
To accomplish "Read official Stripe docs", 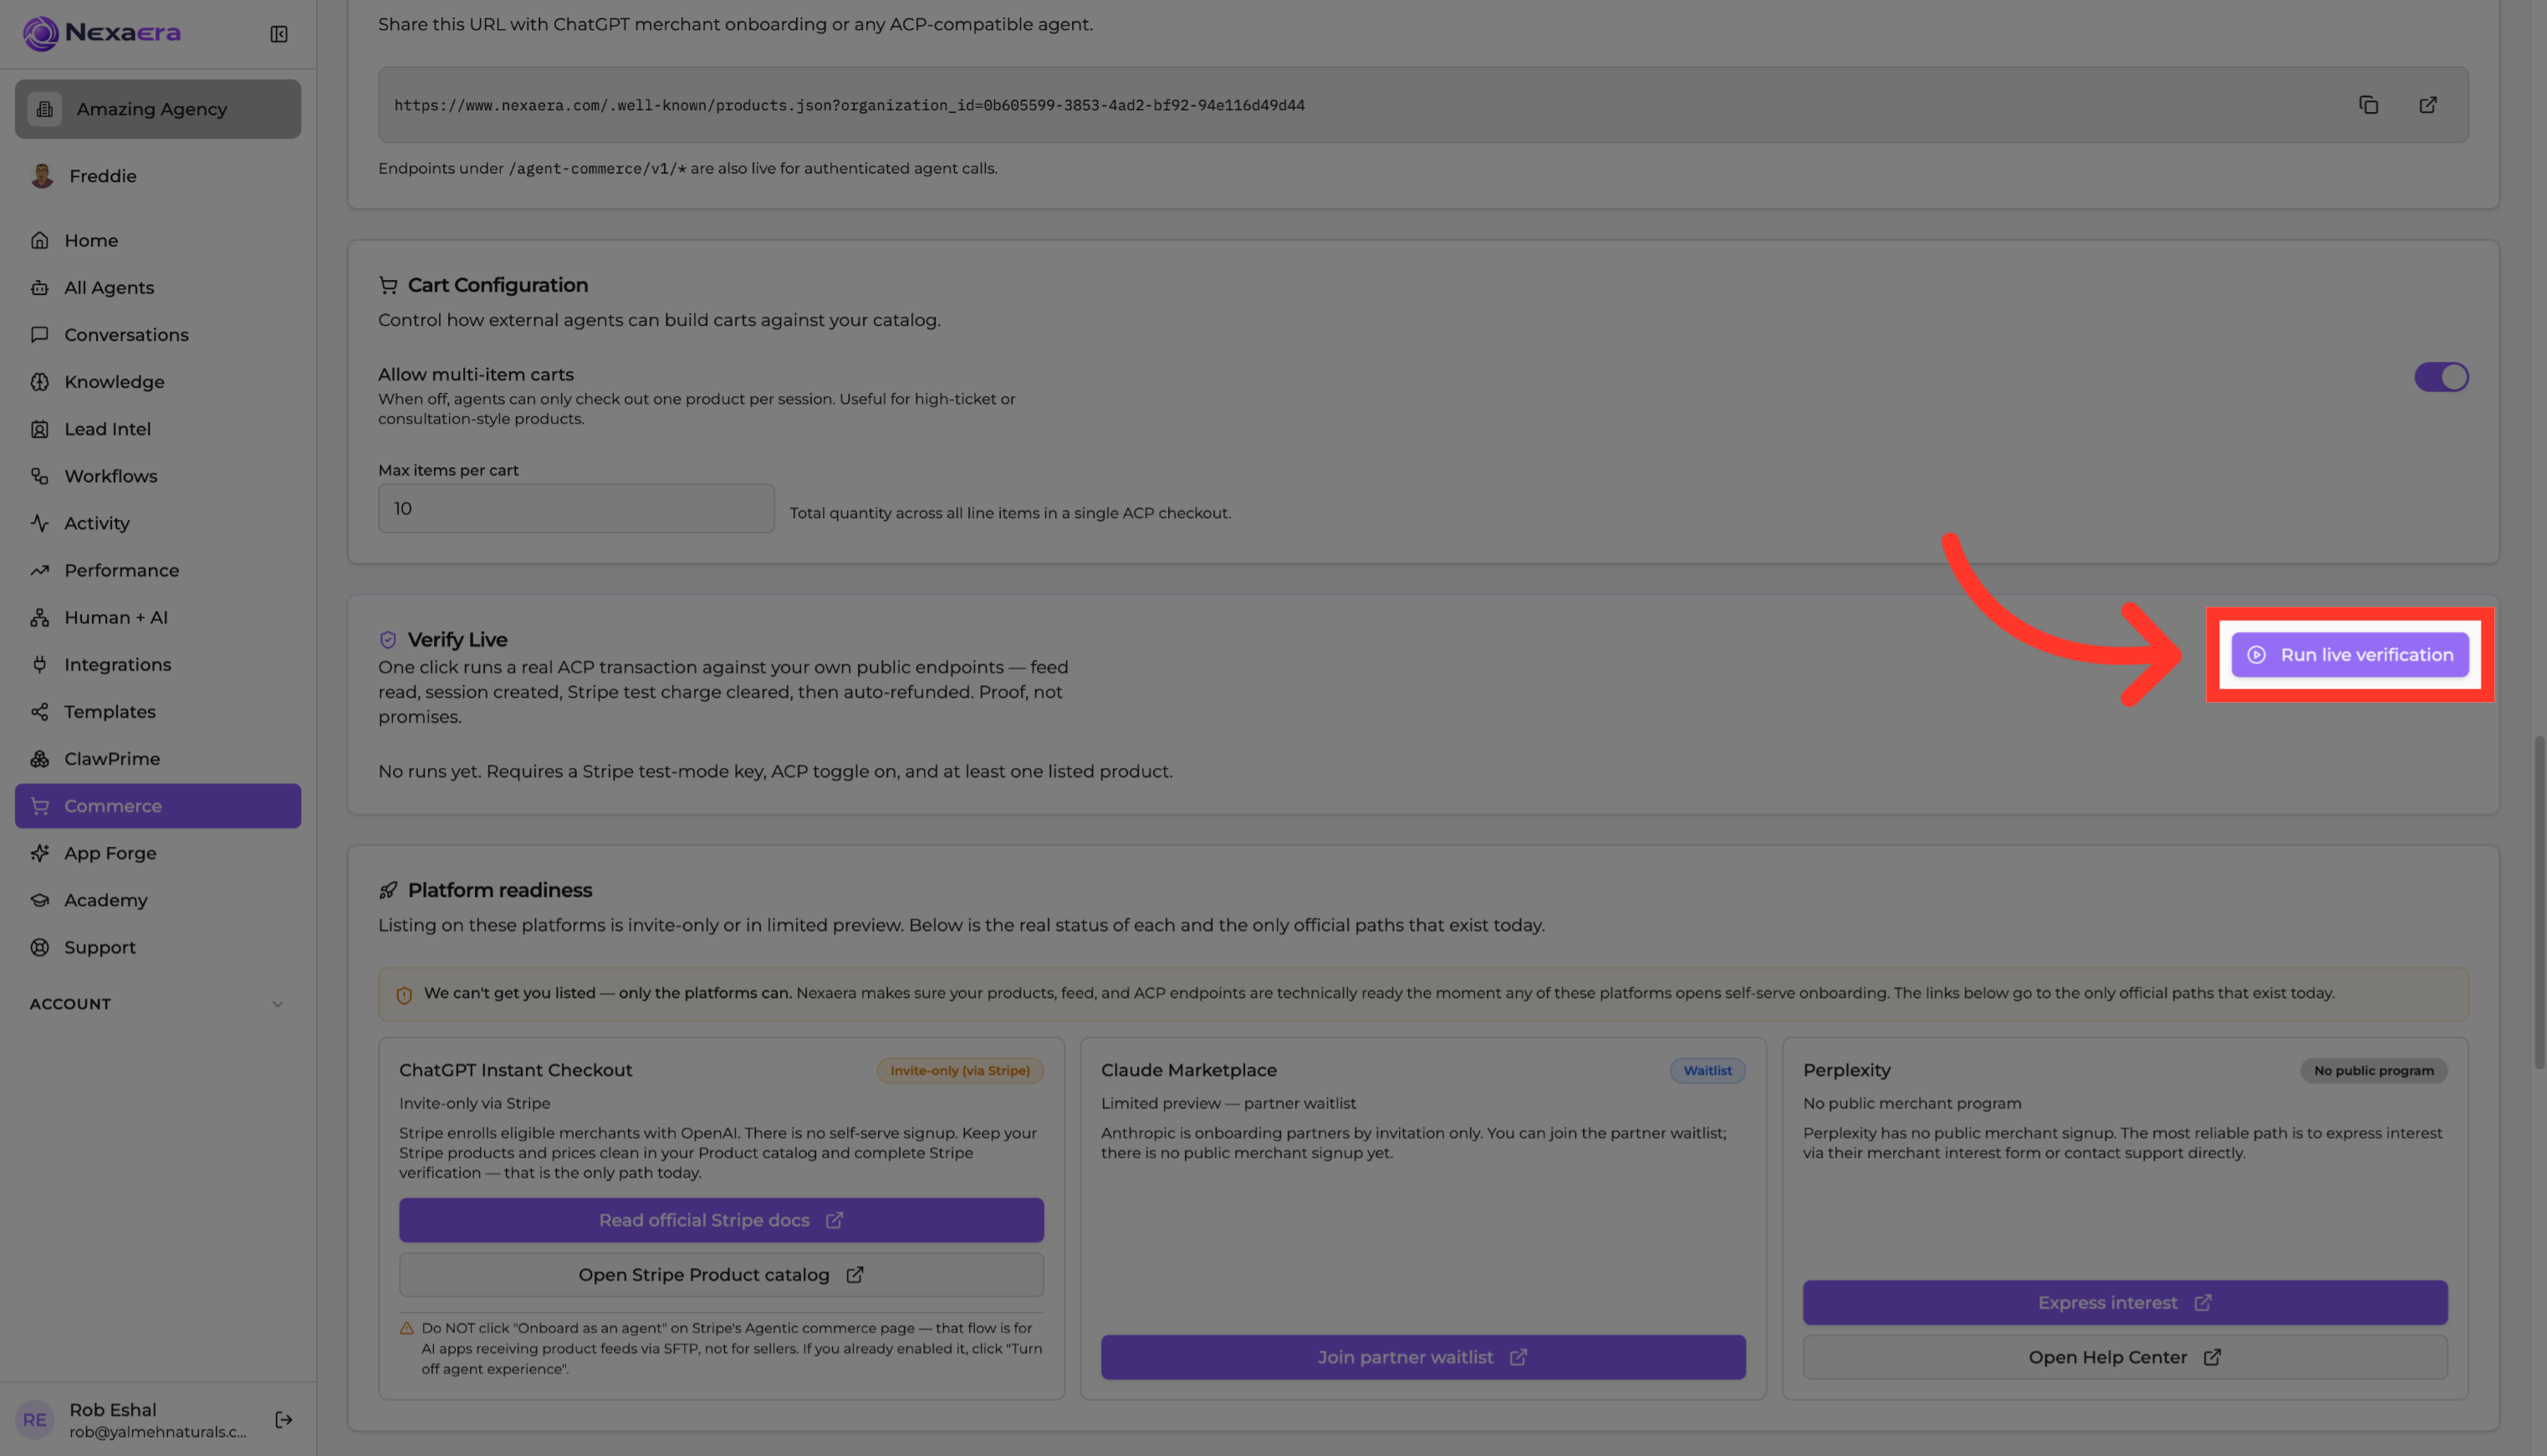I will pyautogui.click(x=722, y=1220).
